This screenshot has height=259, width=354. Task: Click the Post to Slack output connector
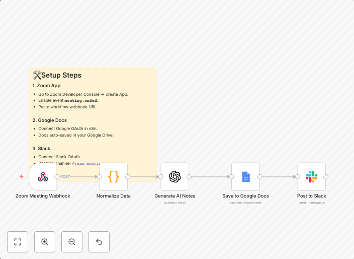point(326,177)
